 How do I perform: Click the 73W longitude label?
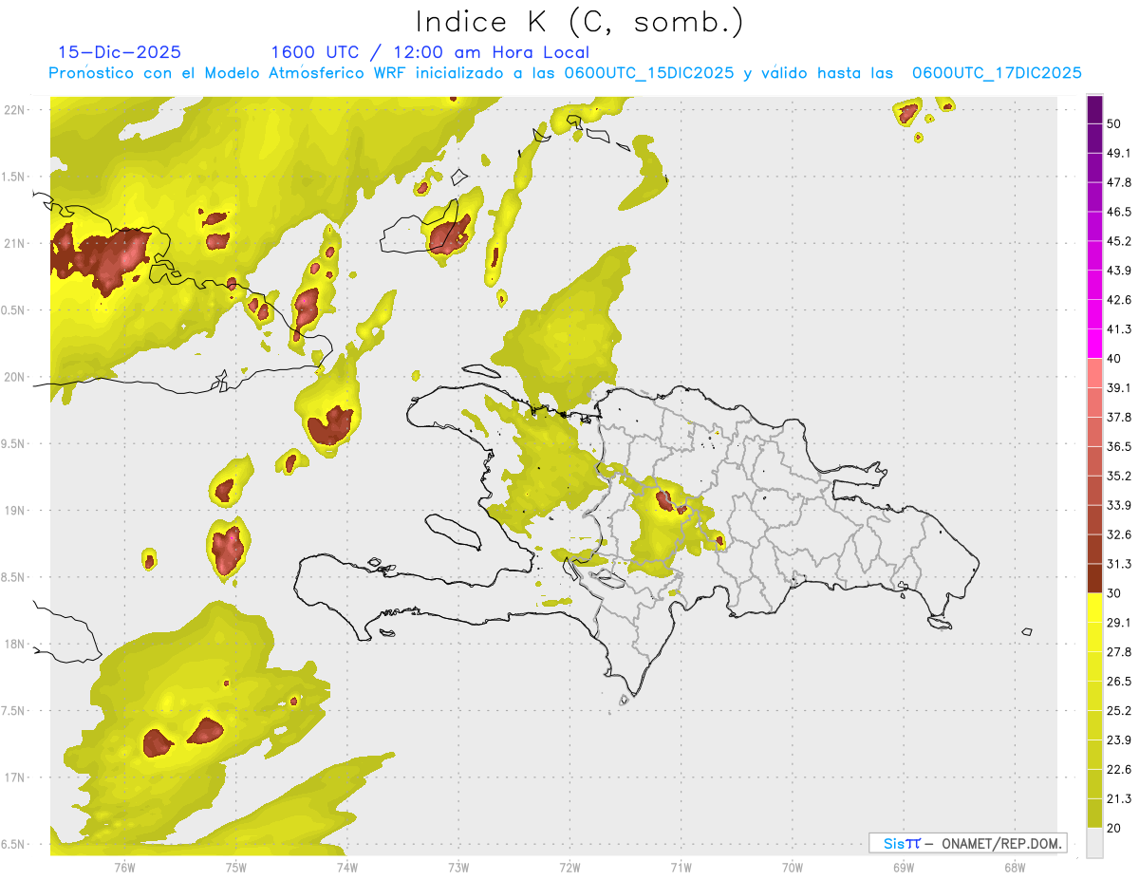tap(458, 868)
